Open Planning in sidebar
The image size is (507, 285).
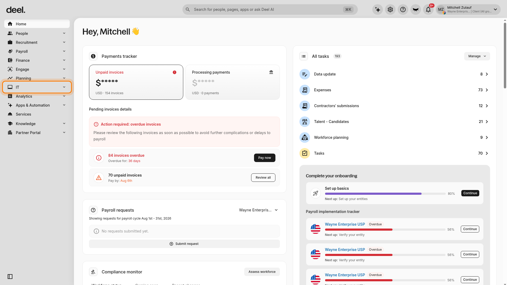[x=37, y=78]
